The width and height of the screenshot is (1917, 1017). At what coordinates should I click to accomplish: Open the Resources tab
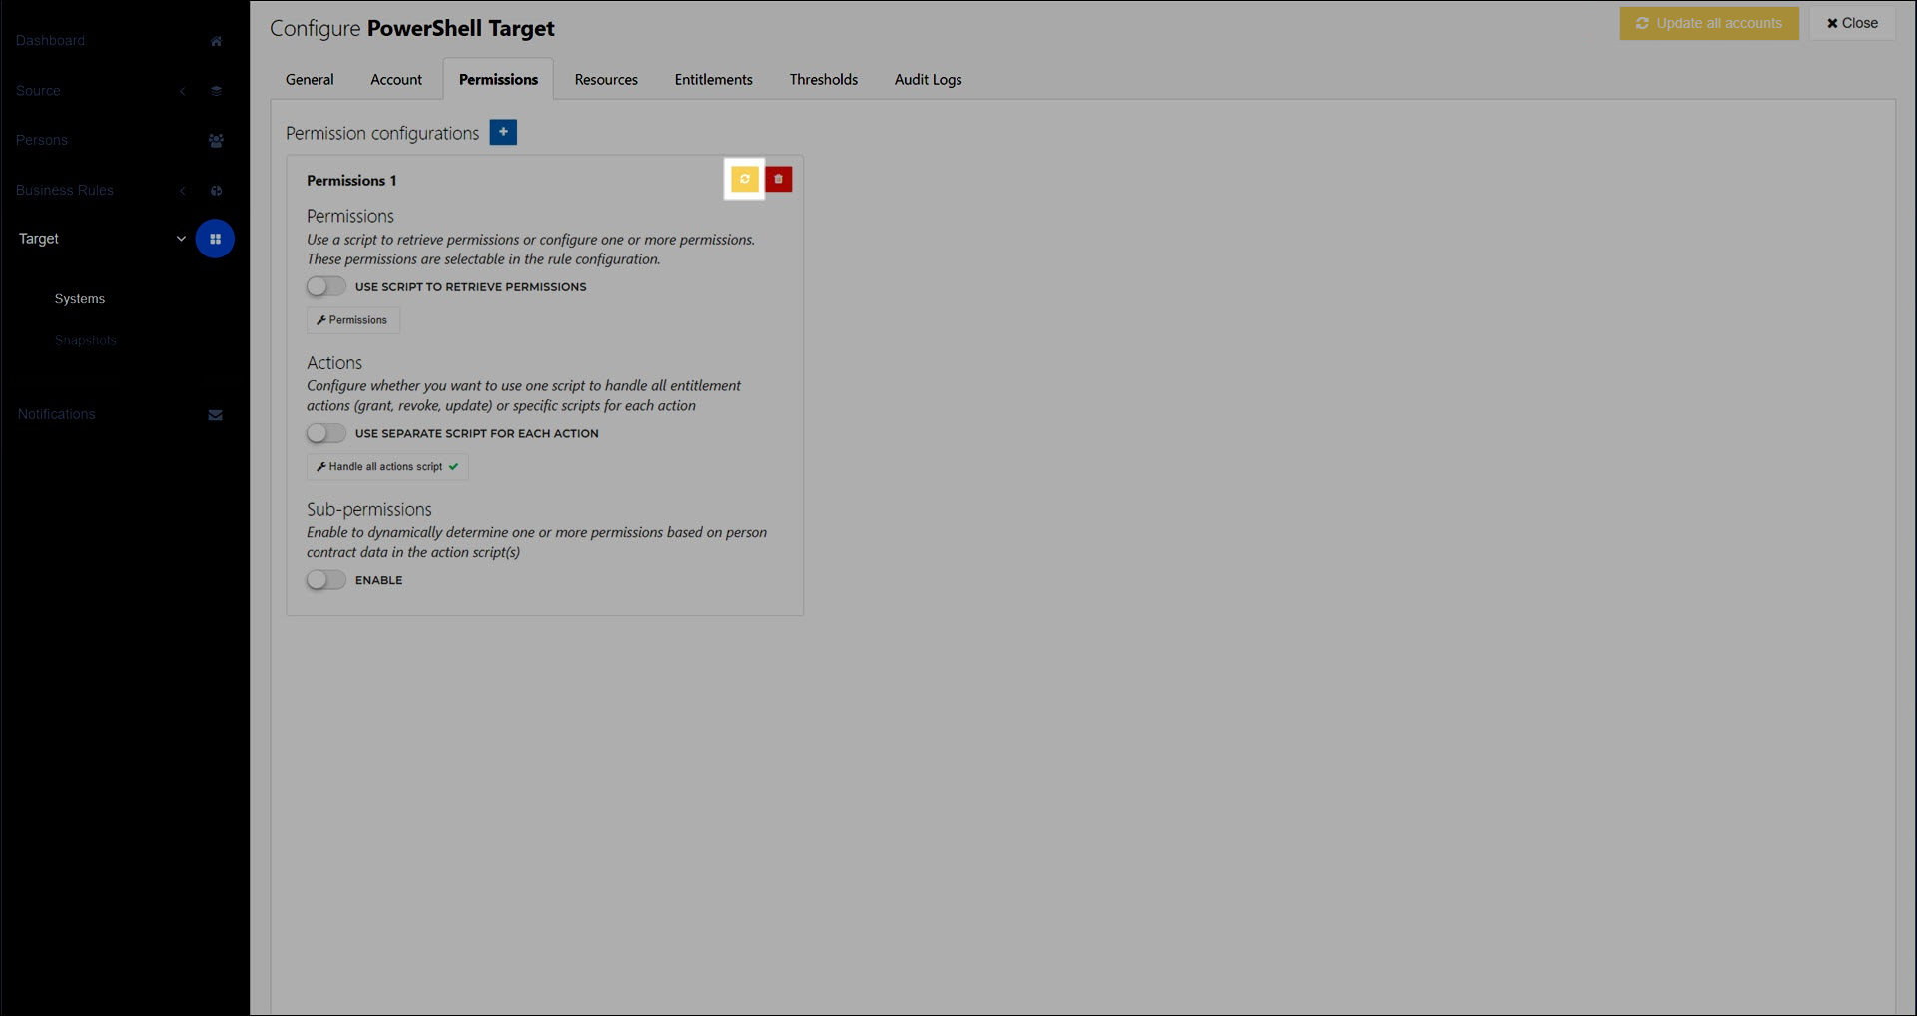pos(606,79)
